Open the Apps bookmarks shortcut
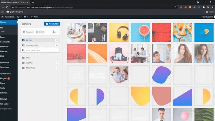Viewport: 215px width, 121px height. (2, 12)
